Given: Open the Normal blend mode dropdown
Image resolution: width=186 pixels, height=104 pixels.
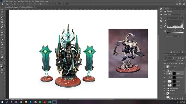Looking at the screenshot, I should [170, 61].
